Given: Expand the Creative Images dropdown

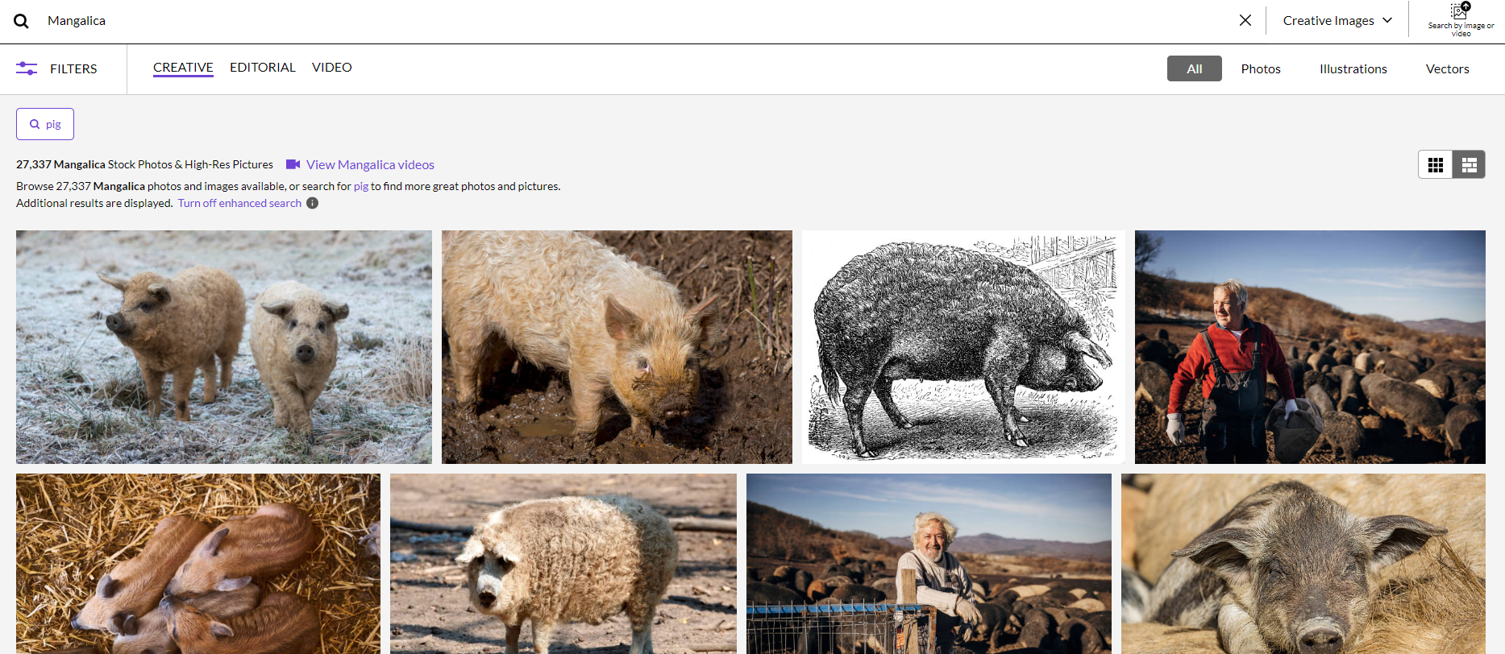Looking at the screenshot, I should point(1337,21).
